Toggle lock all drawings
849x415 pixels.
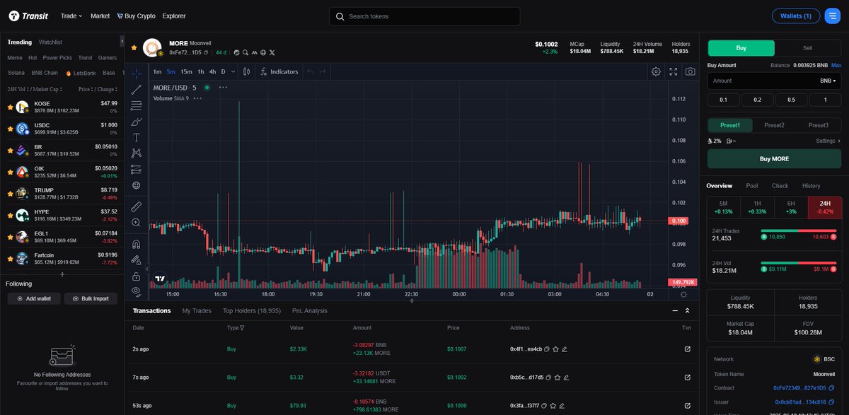click(x=137, y=275)
